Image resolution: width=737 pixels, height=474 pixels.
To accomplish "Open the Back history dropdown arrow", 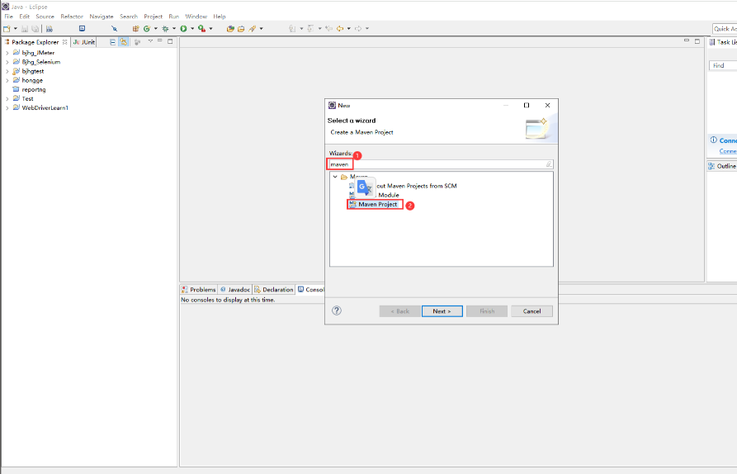I will point(349,29).
